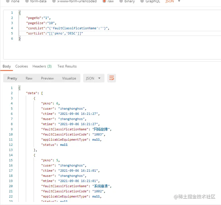Viewport: 221px width, 205px height.
Task: Select the Raw response view
Action: (x=29, y=78)
